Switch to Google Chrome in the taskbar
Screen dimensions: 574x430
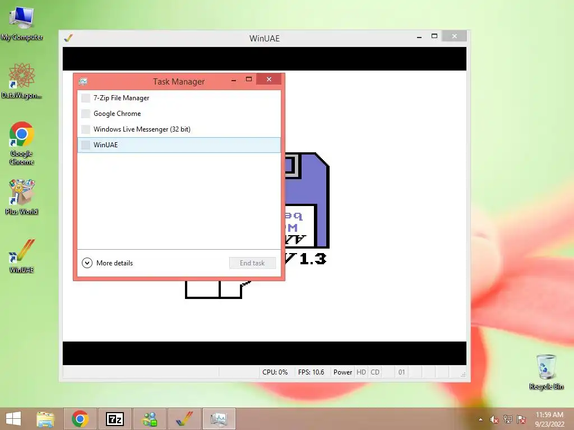coord(80,419)
